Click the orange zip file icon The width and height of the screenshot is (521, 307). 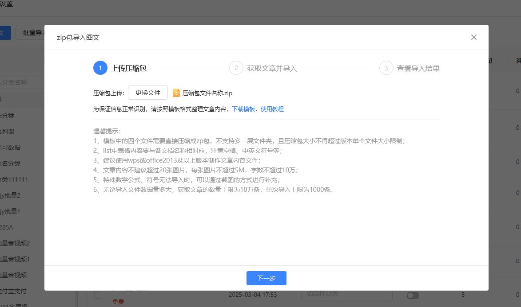(176, 93)
